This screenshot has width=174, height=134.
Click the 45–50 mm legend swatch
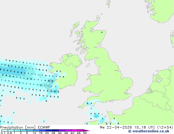point(81,130)
